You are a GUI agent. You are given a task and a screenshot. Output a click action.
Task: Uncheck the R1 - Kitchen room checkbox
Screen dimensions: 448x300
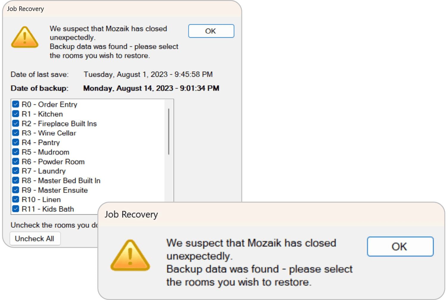(x=16, y=114)
